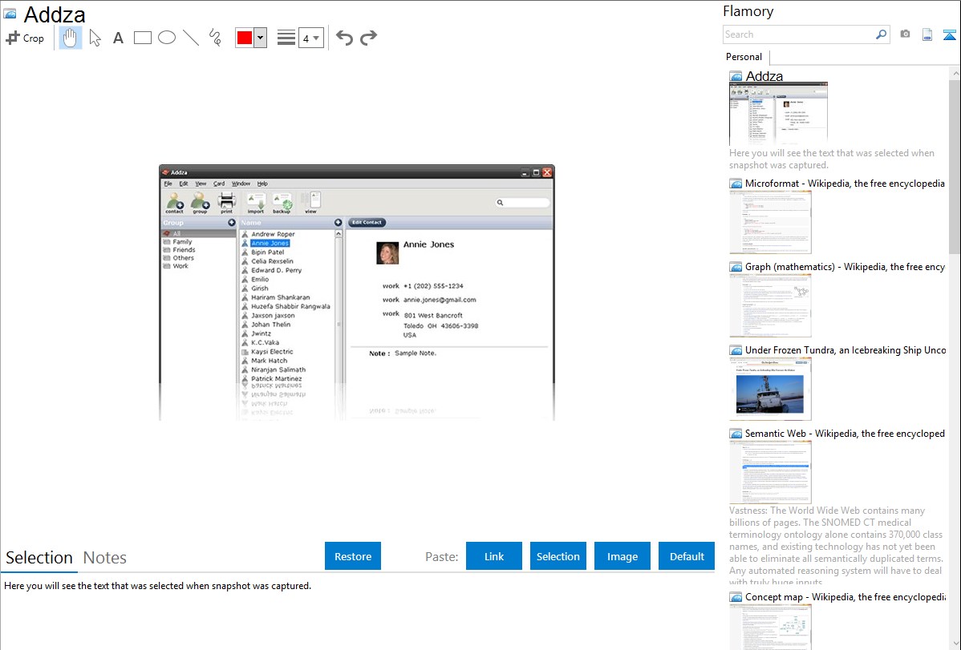Click the view icon in Addza toolbar

click(311, 203)
